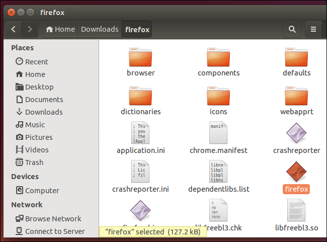Click the "webapprt" folder name label
Viewport: 327px width, 242px height.
[296, 112]
